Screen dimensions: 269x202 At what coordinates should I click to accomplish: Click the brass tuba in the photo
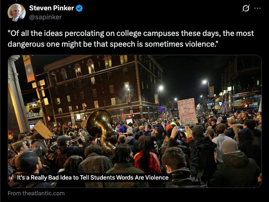pos(101,129)
